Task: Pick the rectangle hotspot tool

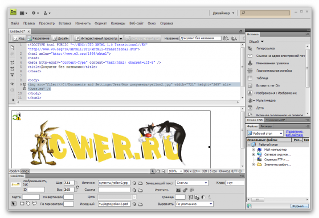Action: point(22,204)
